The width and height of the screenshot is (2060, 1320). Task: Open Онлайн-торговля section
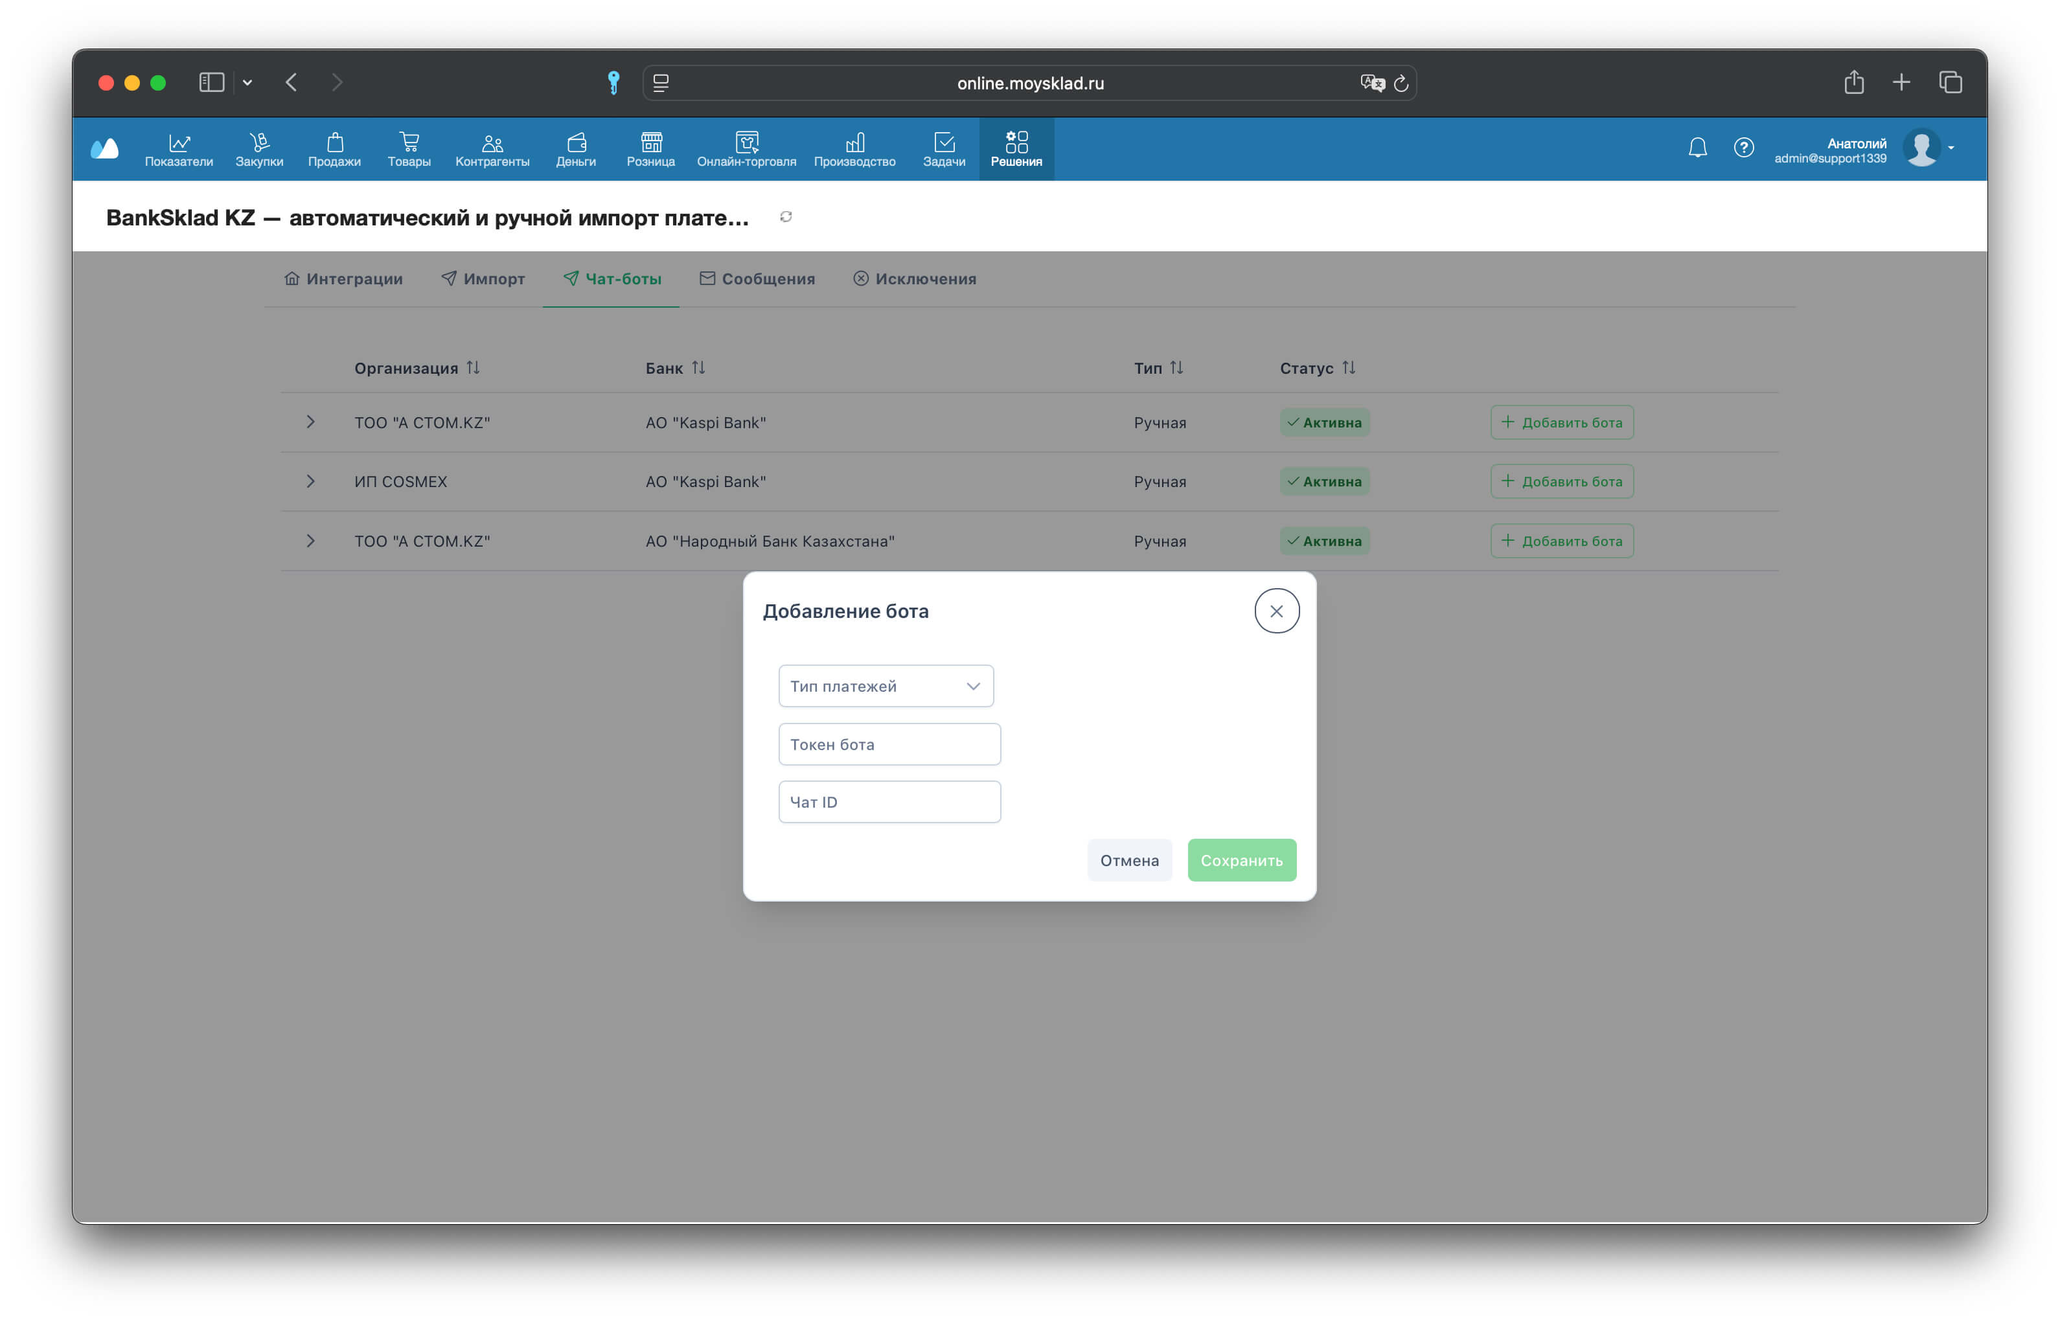[x=746, y=149]
